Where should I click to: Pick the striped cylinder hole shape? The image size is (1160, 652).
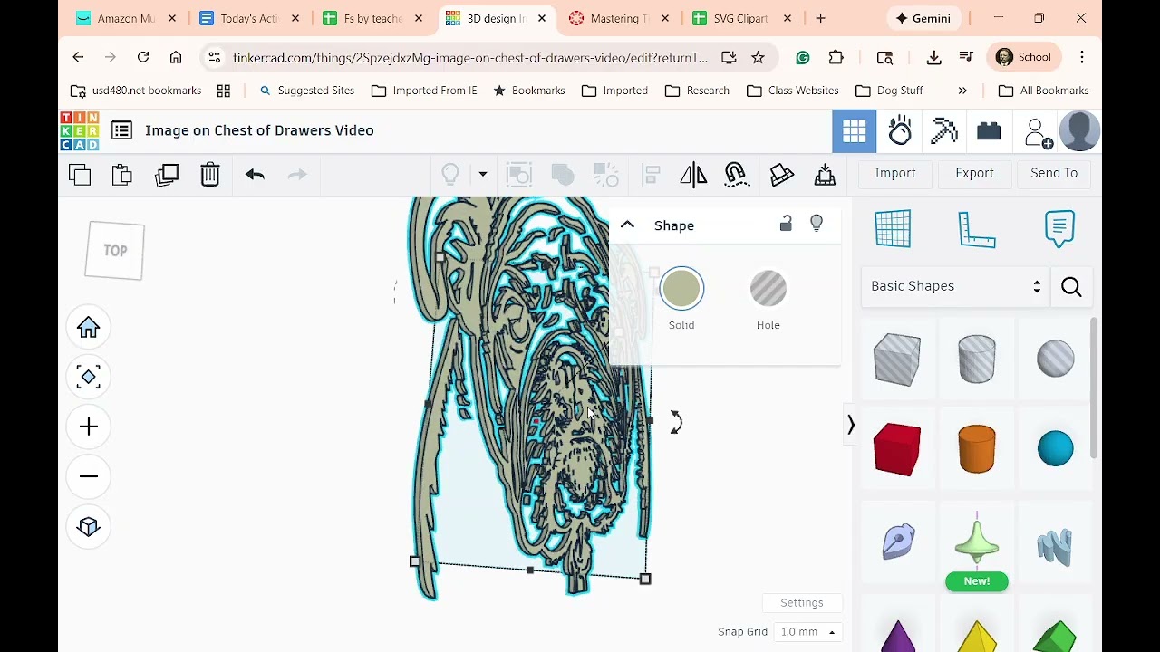point(977,360)
